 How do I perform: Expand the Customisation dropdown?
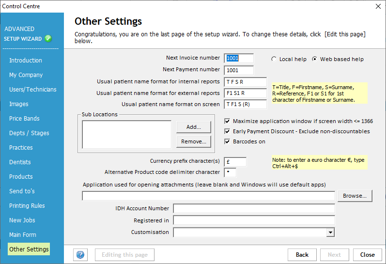click(330, 233)
